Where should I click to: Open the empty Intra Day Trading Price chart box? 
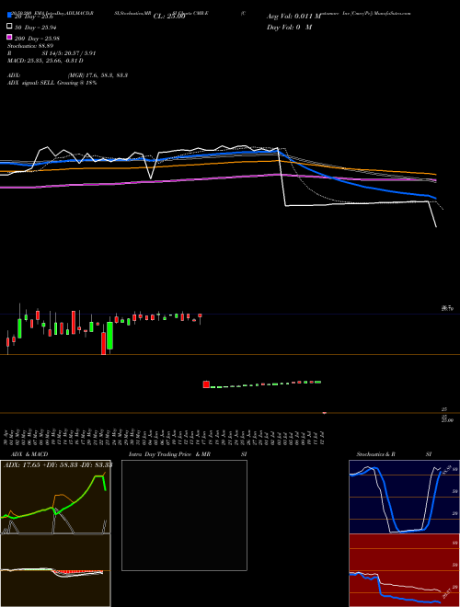184,515
